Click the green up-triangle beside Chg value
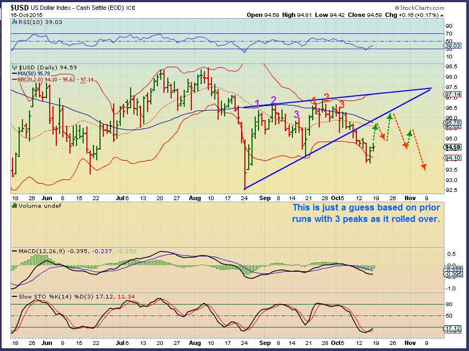The width and height of the screenshot is (469, 351). tap(442, 15)
